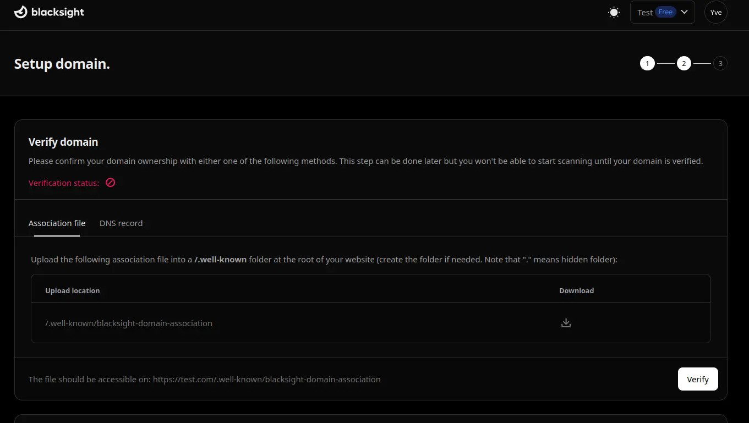Viewport: 749px width, 423px height.
Task: Click the Verification status label
Action: tap(64, 183)
